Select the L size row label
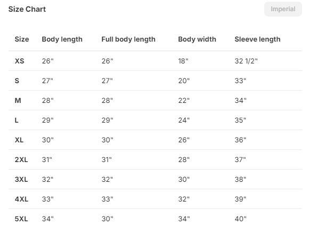The image size is (309, 233). 17,120
